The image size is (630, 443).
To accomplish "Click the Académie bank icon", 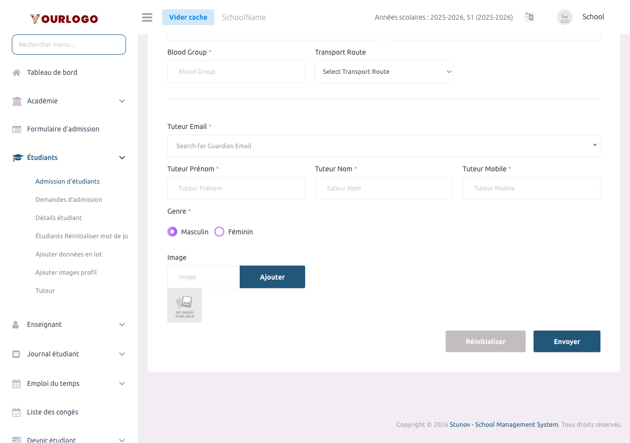I will (16, 100).
